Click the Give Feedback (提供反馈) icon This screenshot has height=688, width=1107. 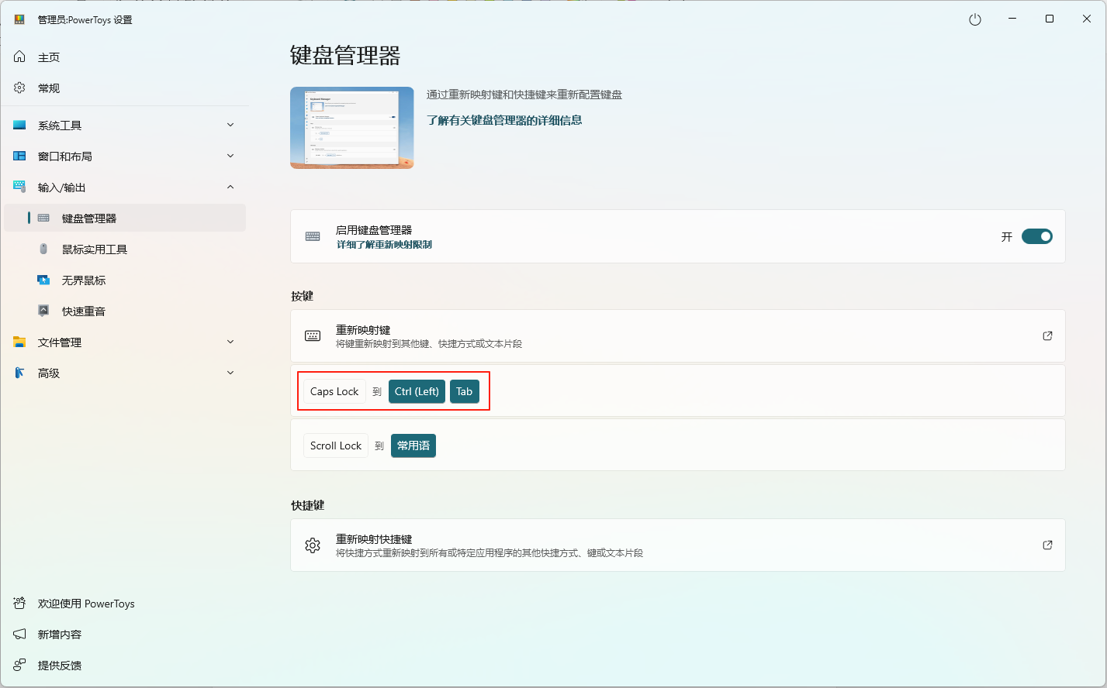pos(19,665)
